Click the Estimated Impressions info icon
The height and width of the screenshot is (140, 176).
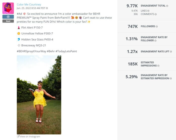click(x=158, y=66)
